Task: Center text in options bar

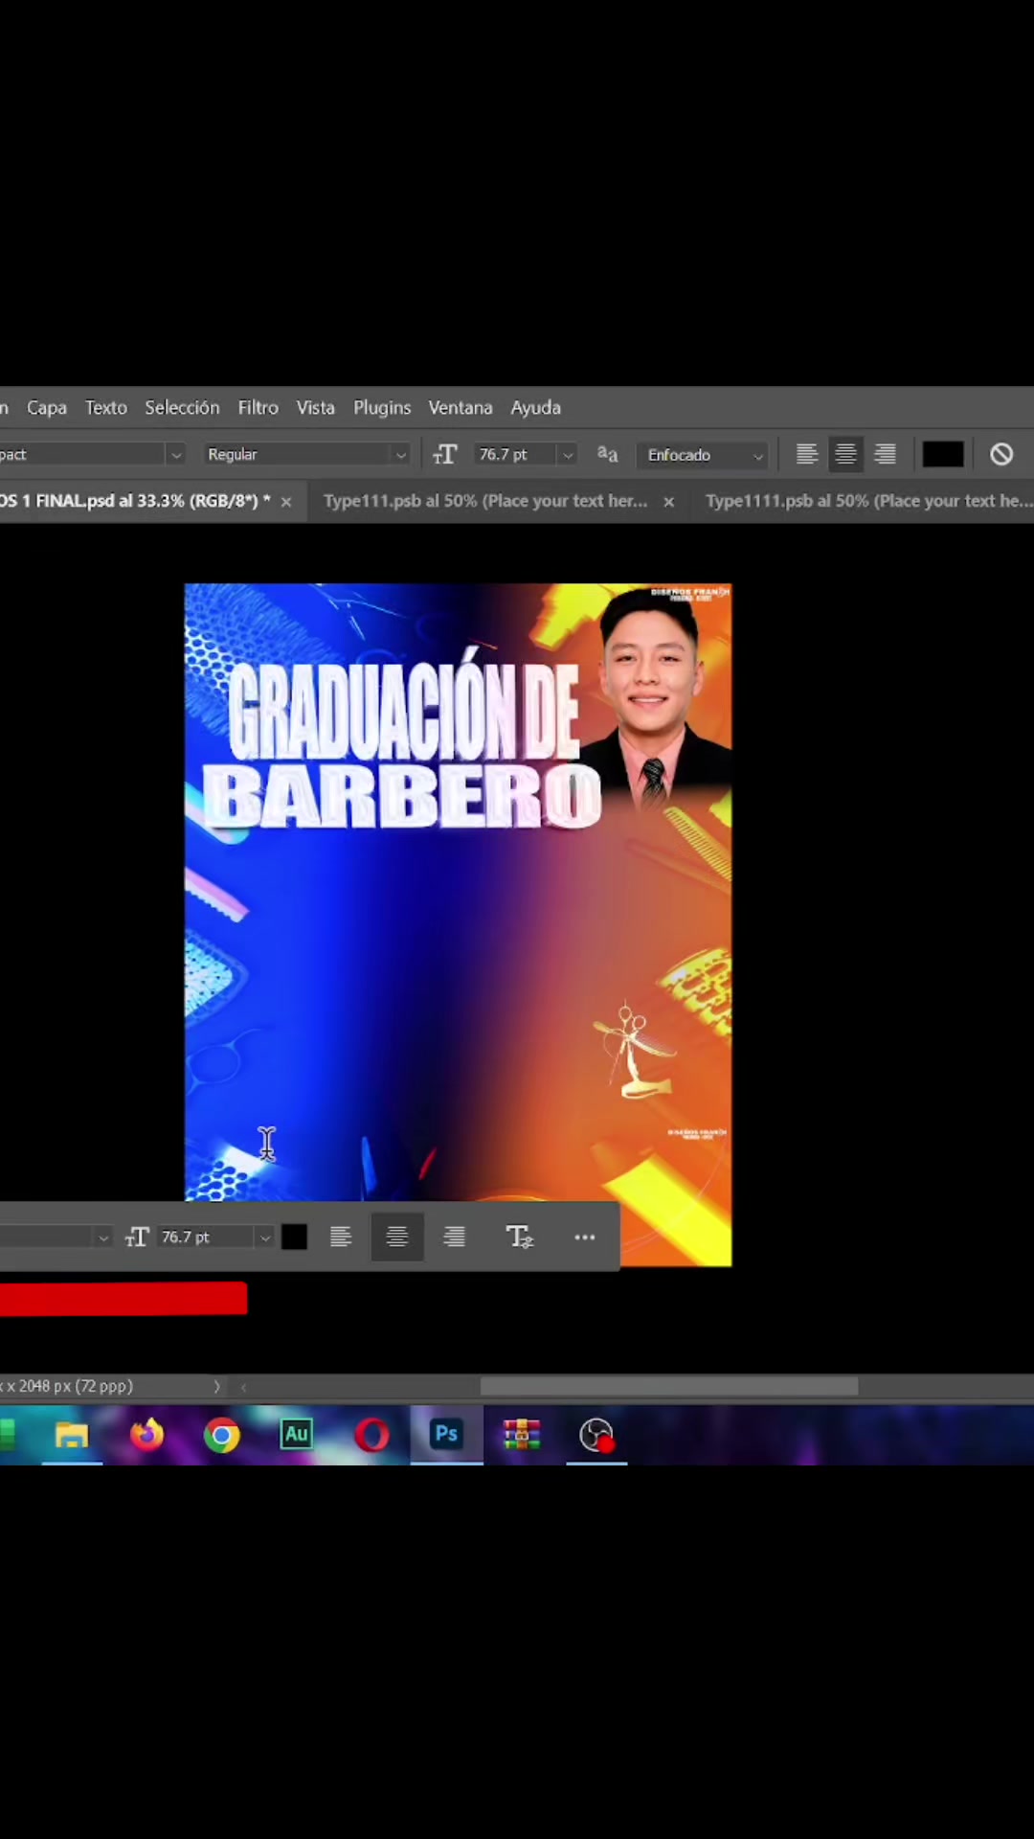Action: click(845, 455)
